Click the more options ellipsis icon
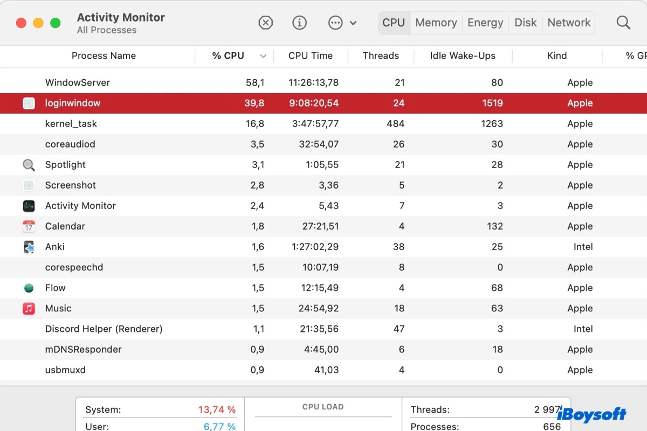The image size is (647, 431). [335, 23]
